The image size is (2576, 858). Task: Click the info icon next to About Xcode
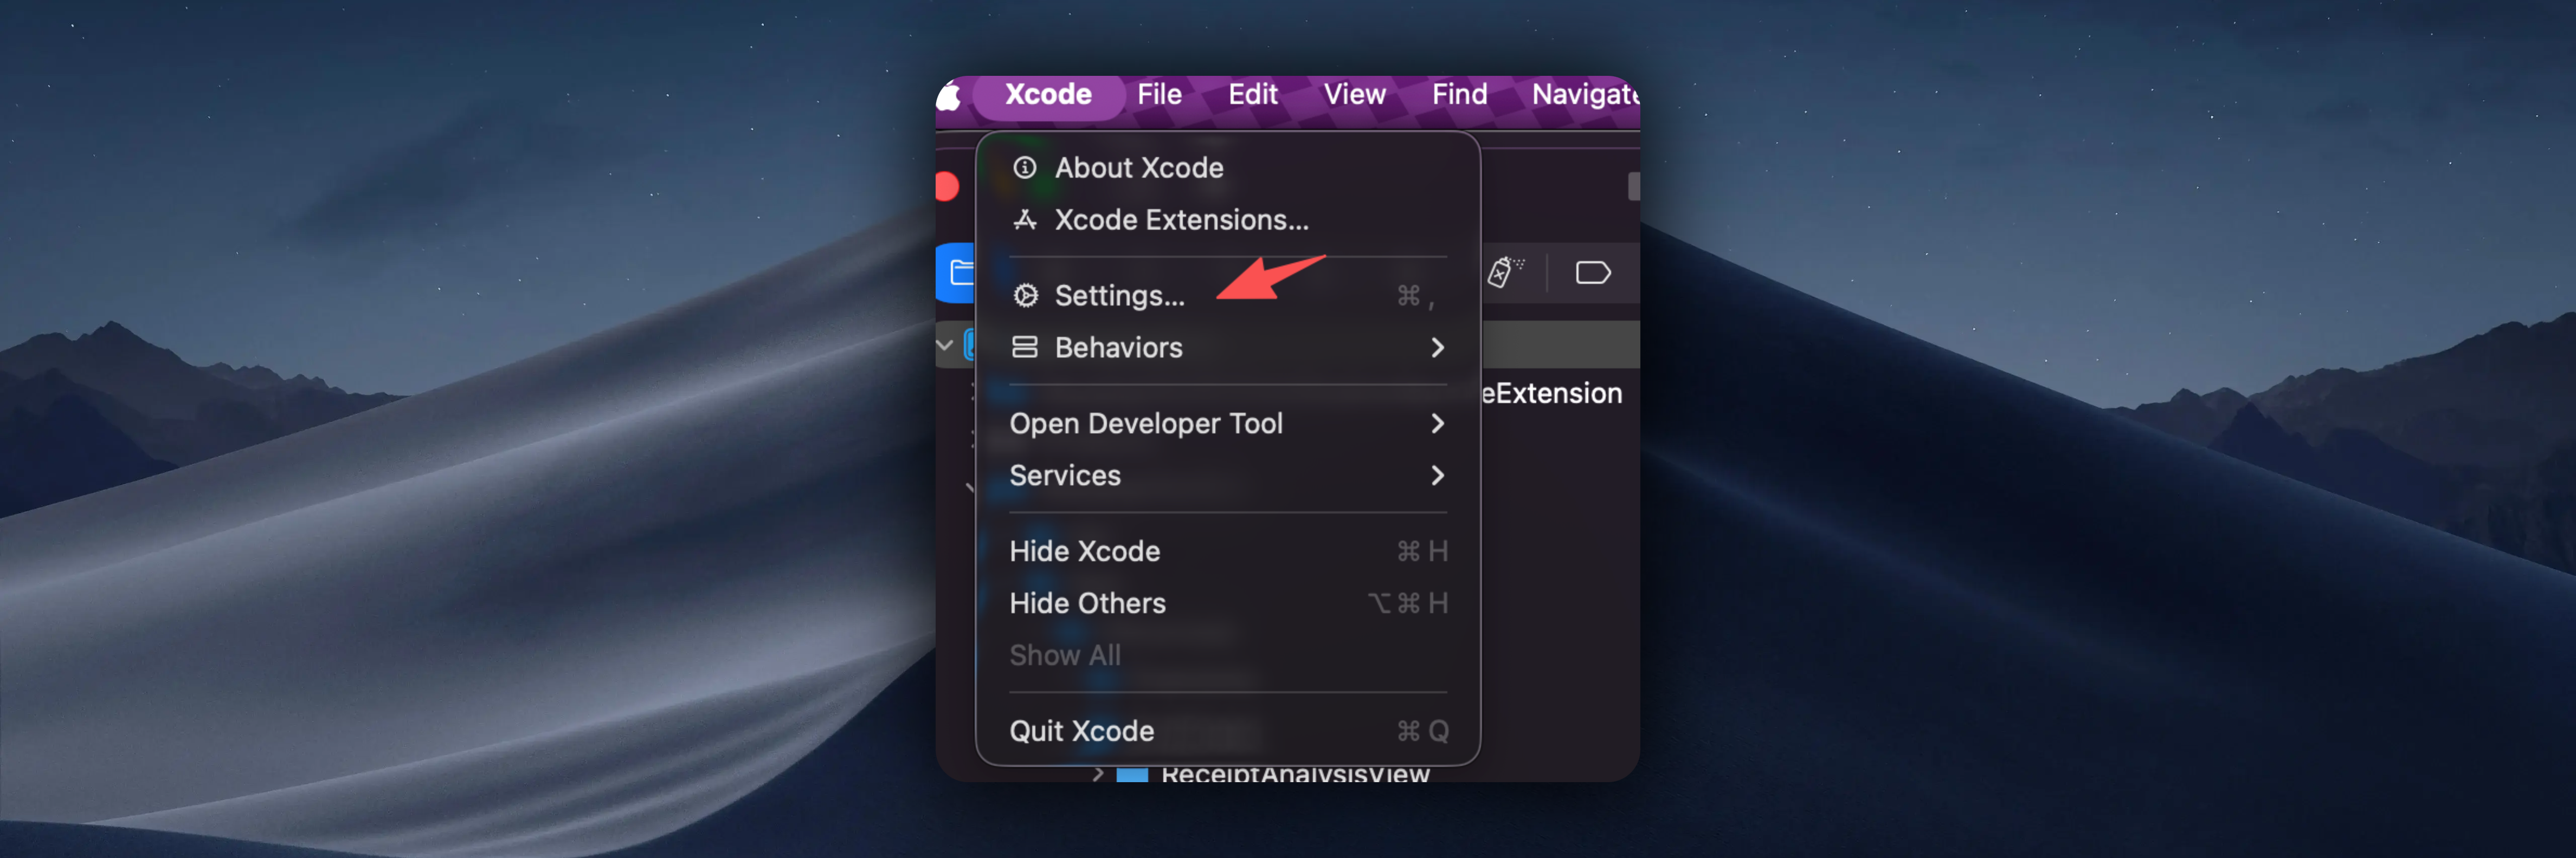point(1025,168)
